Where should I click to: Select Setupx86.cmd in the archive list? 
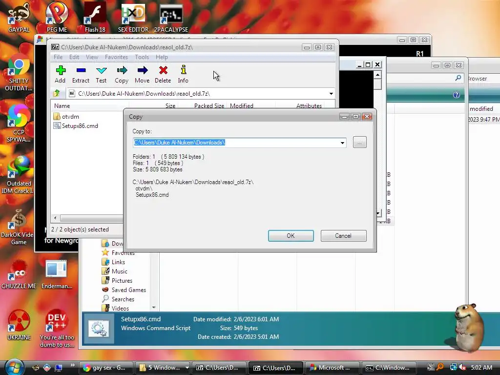point(76,125)
